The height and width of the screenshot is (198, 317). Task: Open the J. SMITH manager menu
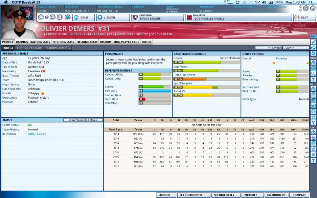pos(113,17)
